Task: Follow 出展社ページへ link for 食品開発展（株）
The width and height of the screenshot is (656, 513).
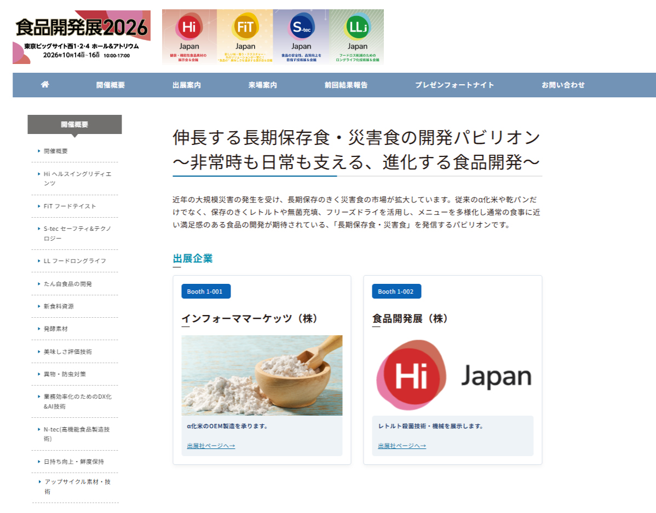Action: pyautogui.click(x=402, y=446)
